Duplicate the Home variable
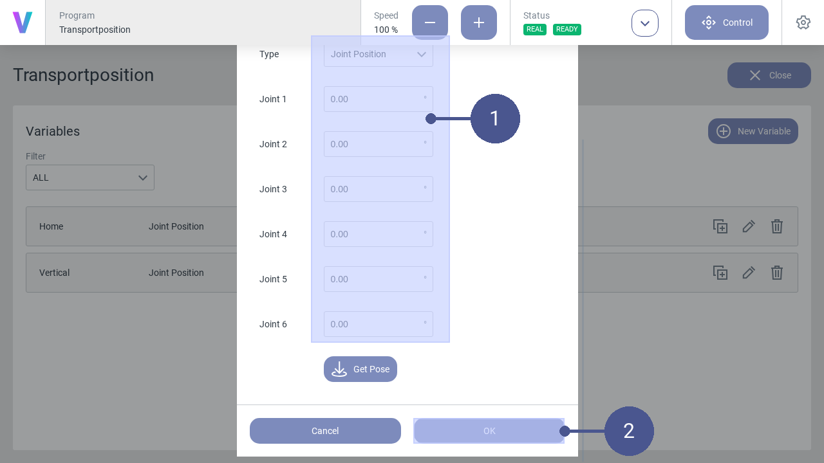 coord(720,226)
